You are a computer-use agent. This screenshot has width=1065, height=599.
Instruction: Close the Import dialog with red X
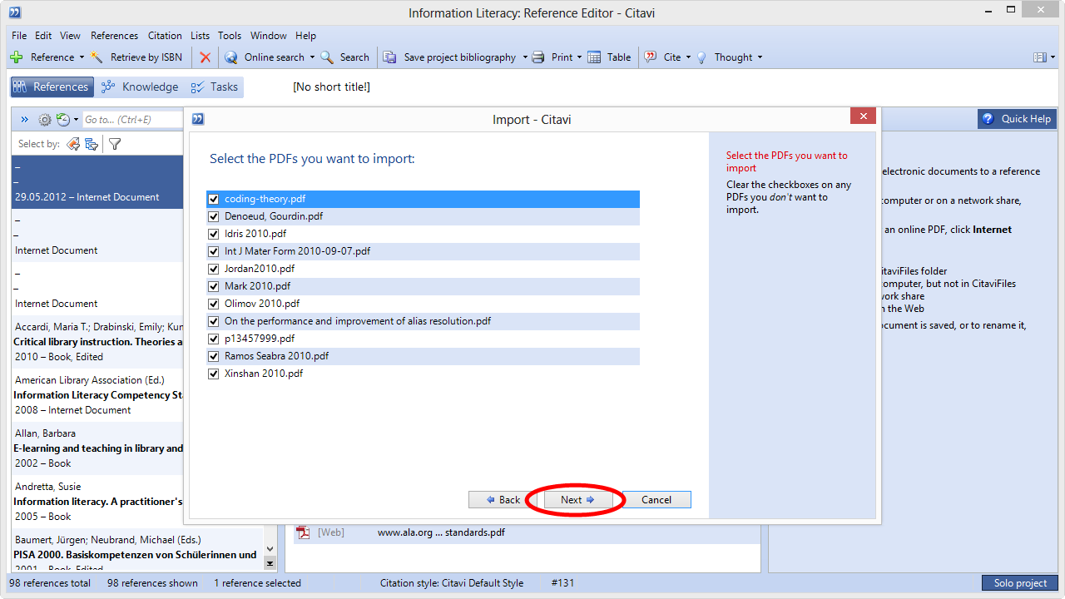[x=863, y=116]
